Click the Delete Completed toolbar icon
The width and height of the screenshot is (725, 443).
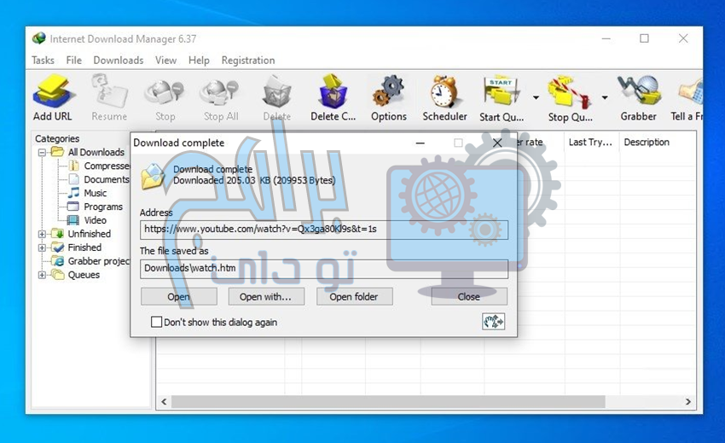tap(333, 92)
